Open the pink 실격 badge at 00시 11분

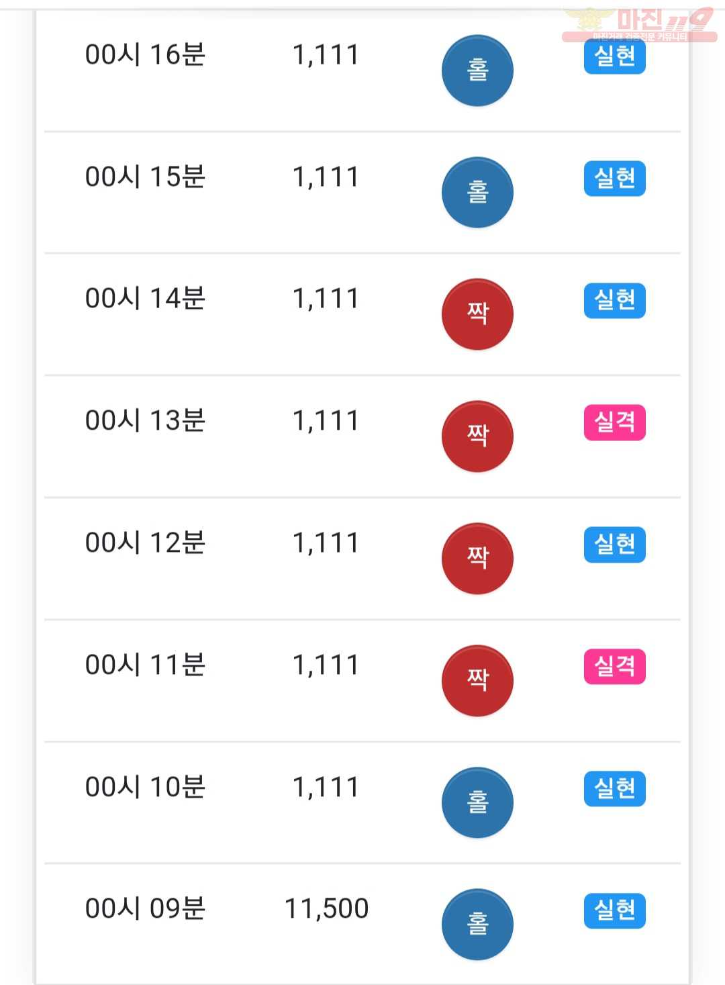tap(615, 667)
